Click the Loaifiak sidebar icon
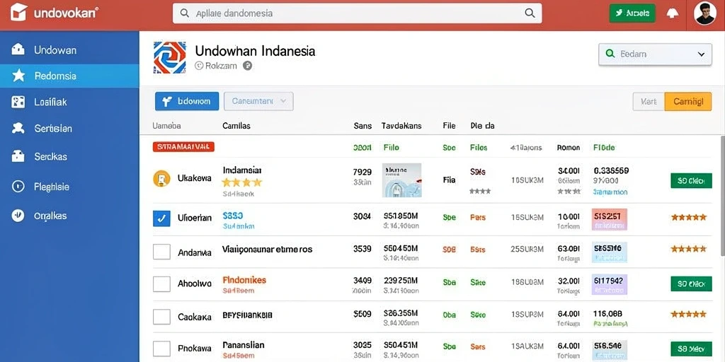This screenshot has width=725, height=362. tap(18, 102)
